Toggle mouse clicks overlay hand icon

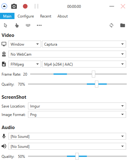point(17,25)
